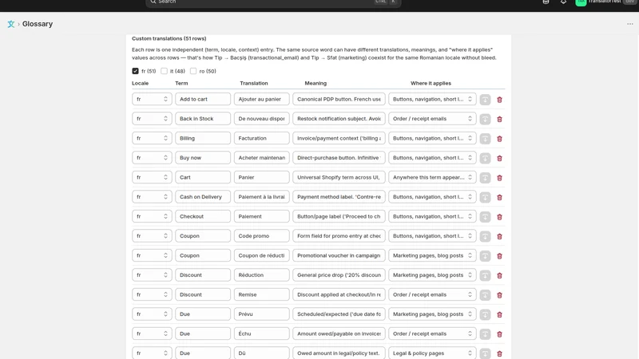Edit the Code promo translation field
This screenshot has width=639, height=359.
(x=262, y=235)
